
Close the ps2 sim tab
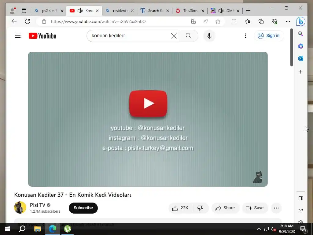tap(62, 11)
